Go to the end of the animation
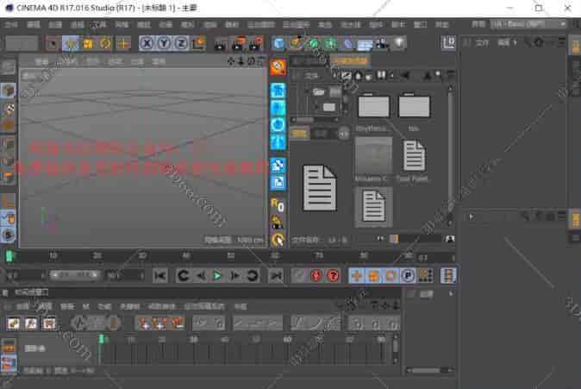581x389 pixels. pos(275,275)
